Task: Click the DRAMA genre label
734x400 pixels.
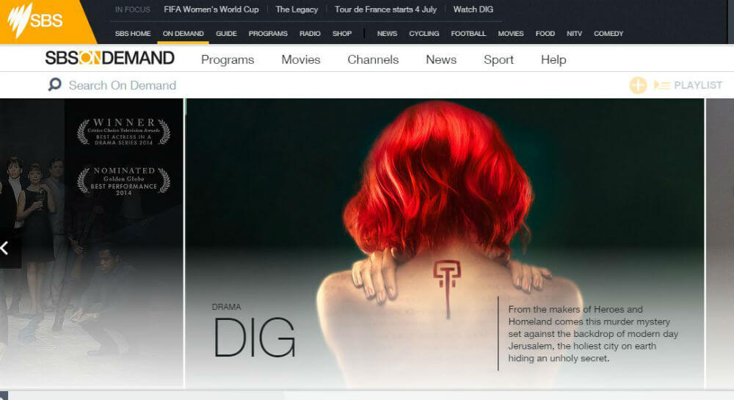Action: 226,307
